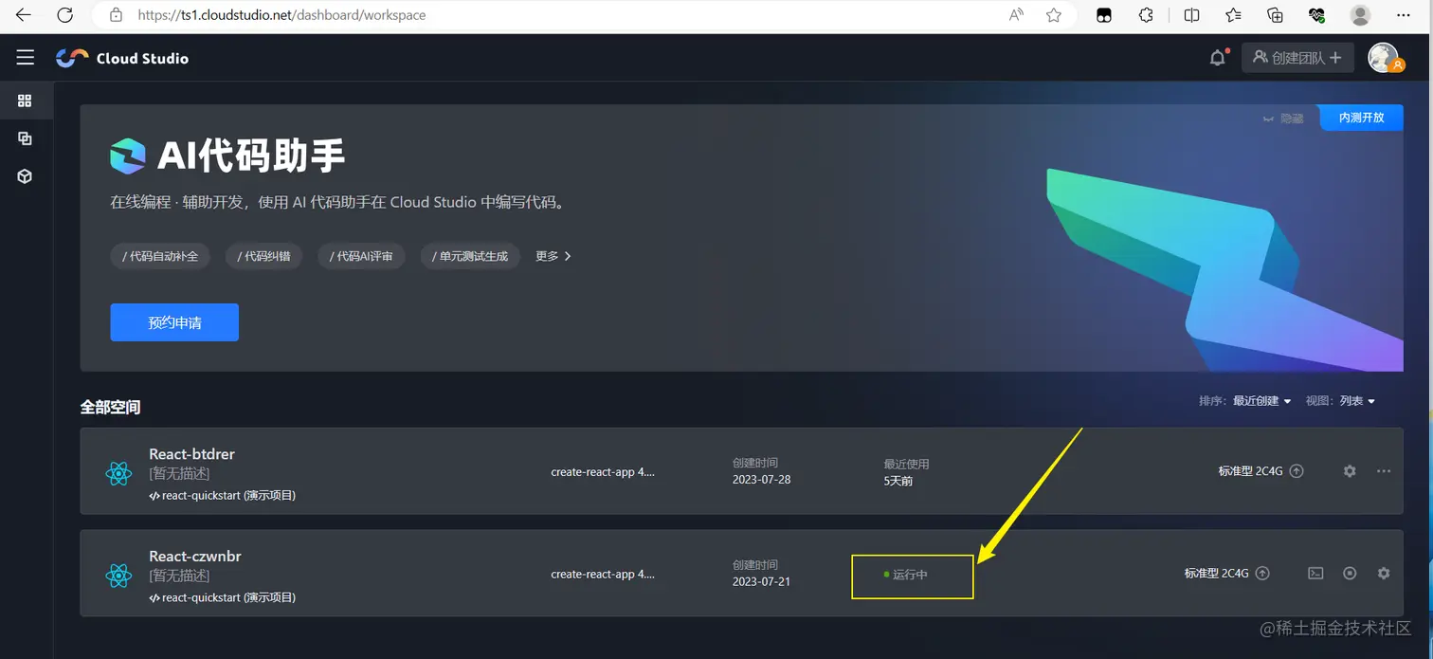Click react-quickstart label under React-czwnbr

pyautogui.click(x=223, y=597)
